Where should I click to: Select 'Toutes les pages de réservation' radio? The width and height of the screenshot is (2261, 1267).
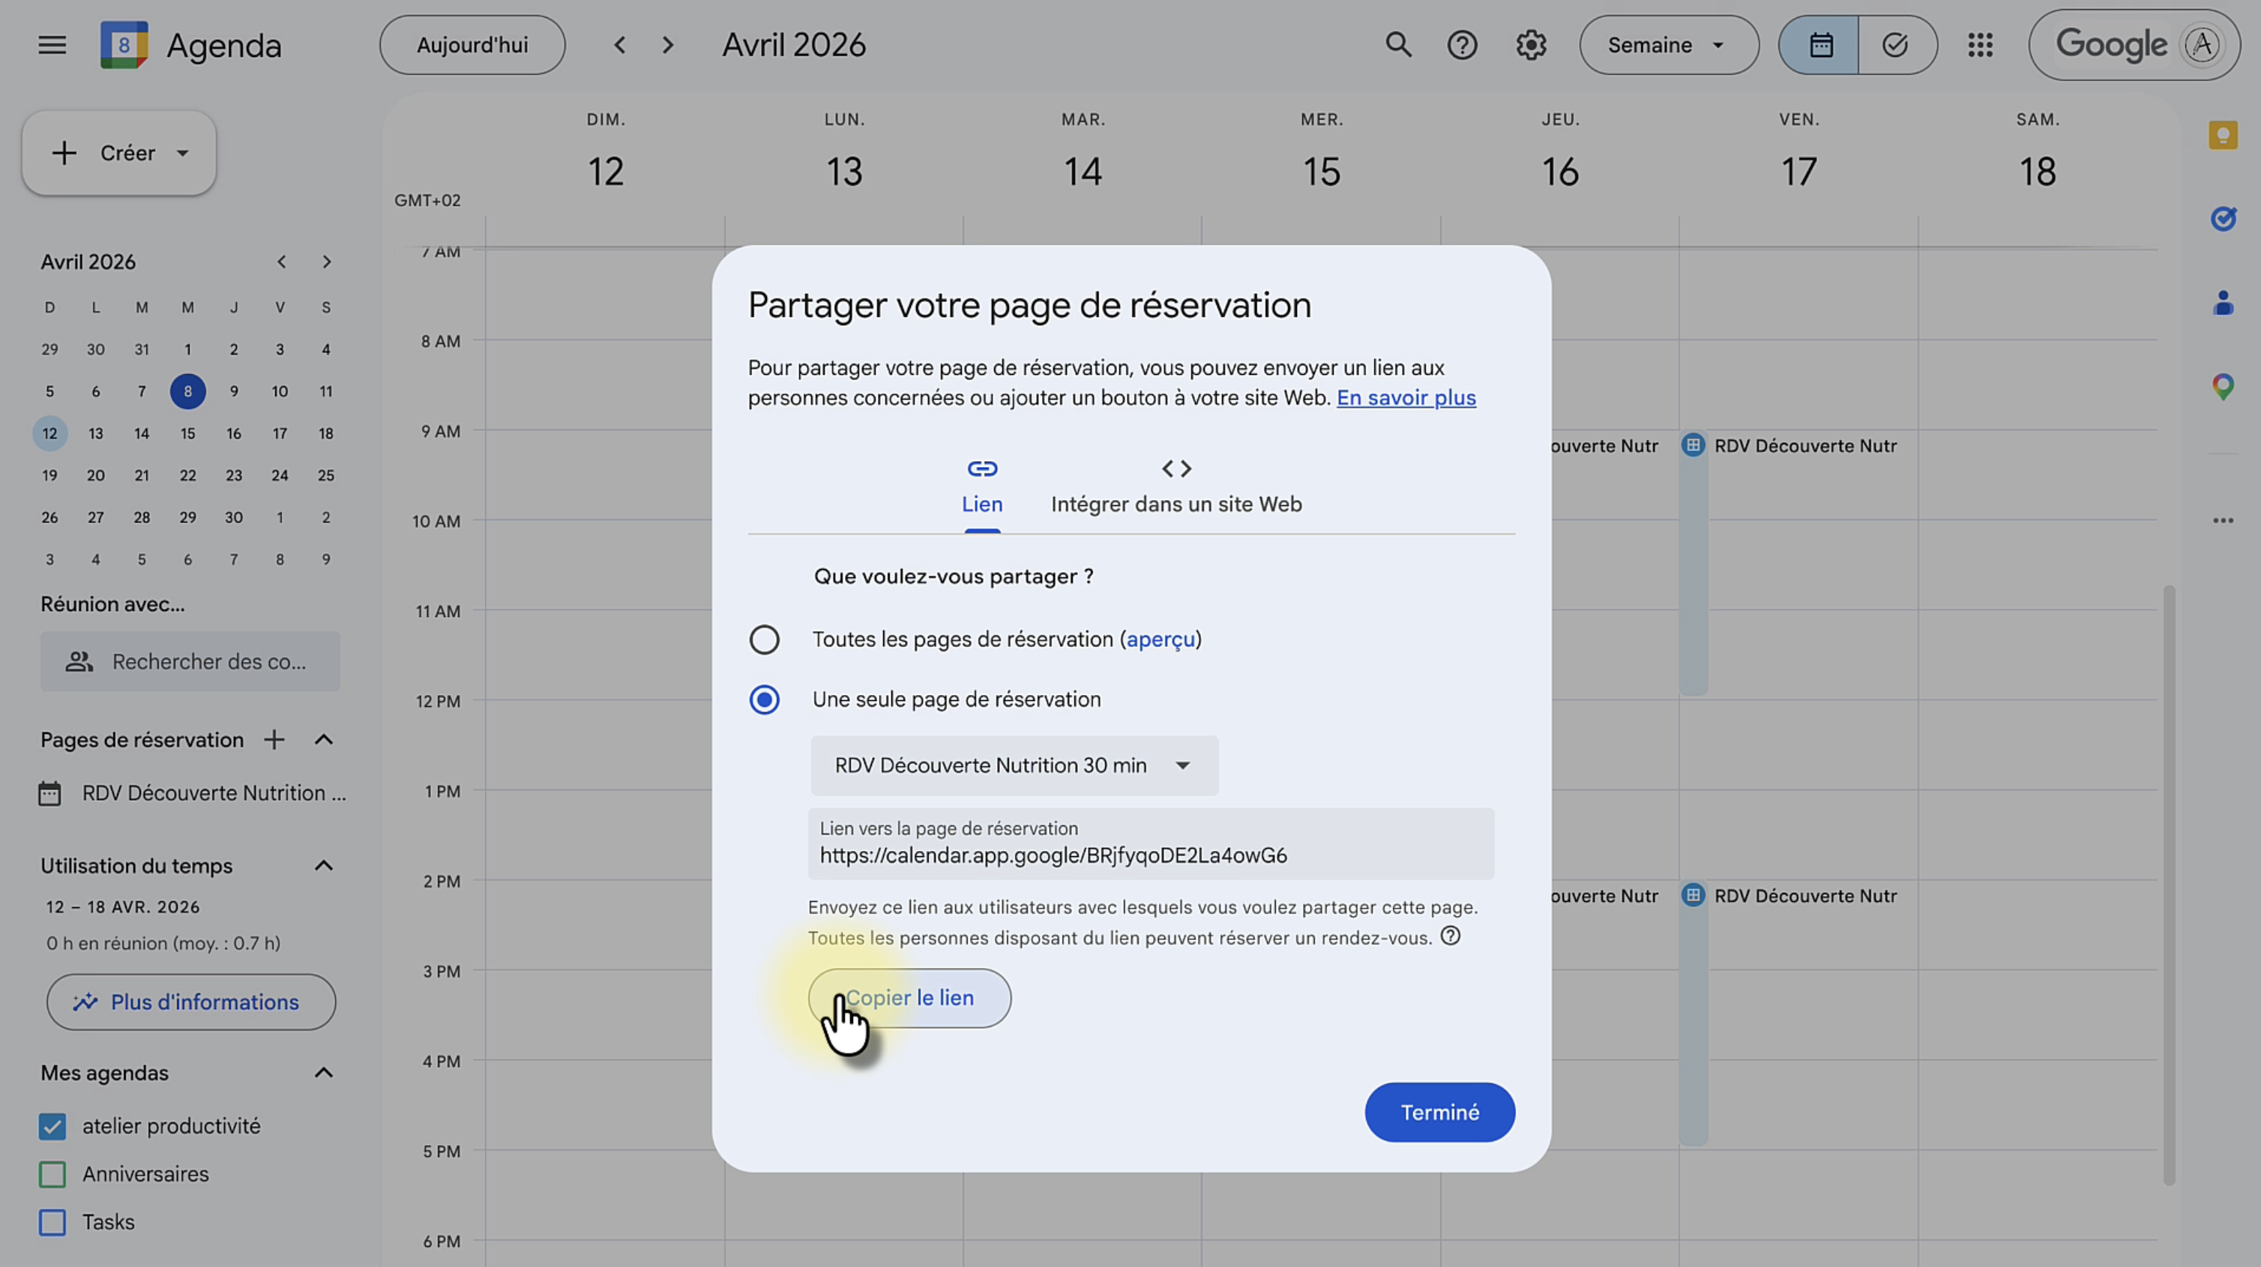764,639
